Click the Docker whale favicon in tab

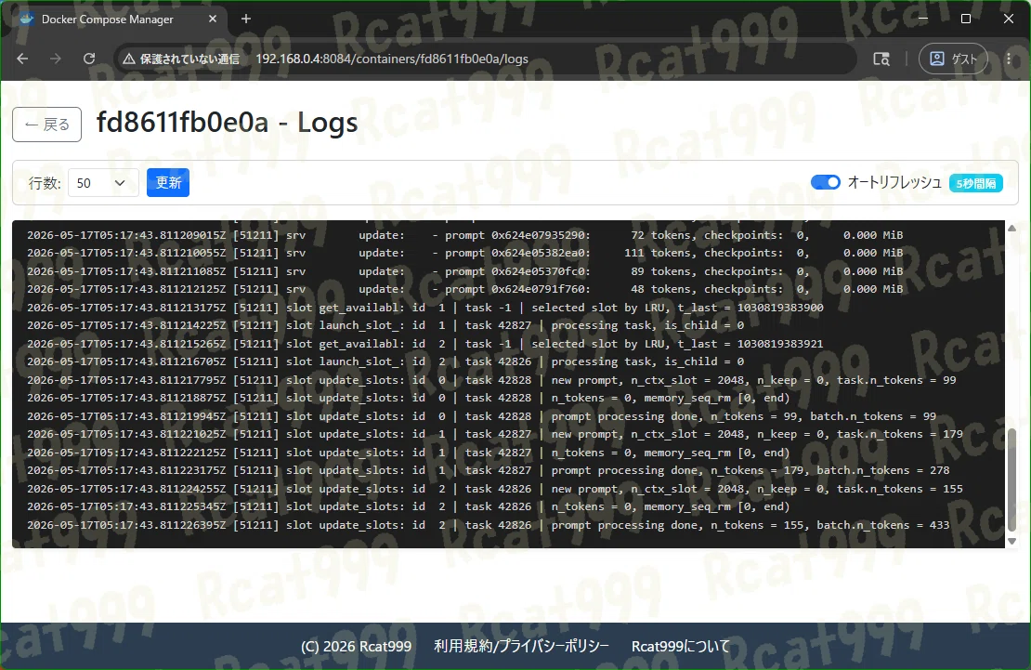tap(27, 19)
